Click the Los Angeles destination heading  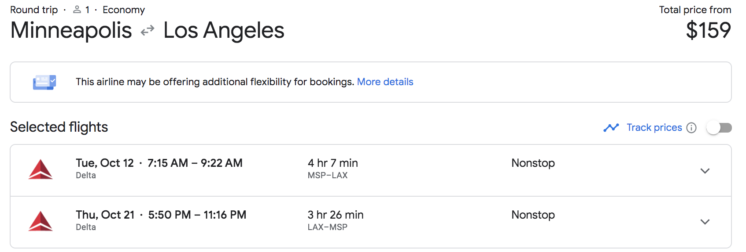(224, 30)
